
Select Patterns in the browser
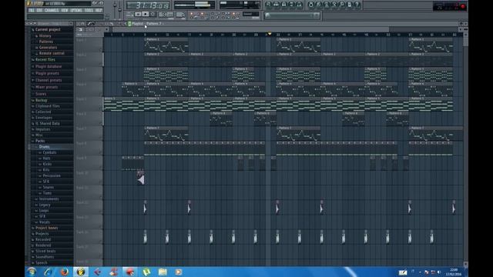[46, 42]
